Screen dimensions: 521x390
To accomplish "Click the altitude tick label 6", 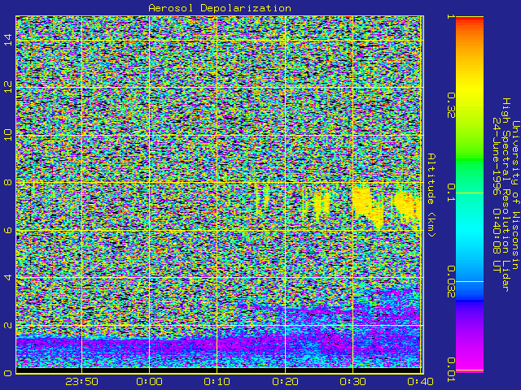I will [7, 230].
